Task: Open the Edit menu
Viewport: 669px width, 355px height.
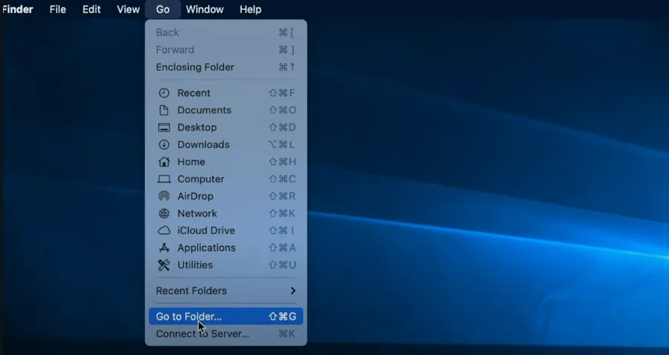Action: pos(91,9)
